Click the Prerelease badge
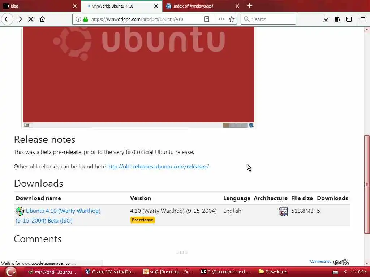Screen dimensions: 370x277 tap(142, 220)
